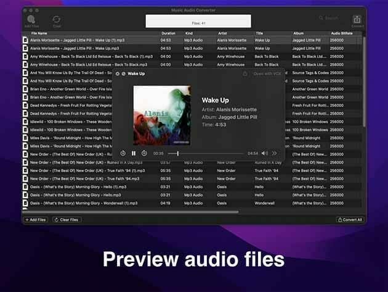This screenshot has width=388, height=292.
Task: Sort the list by File Name column
Action: click(39, 33)
